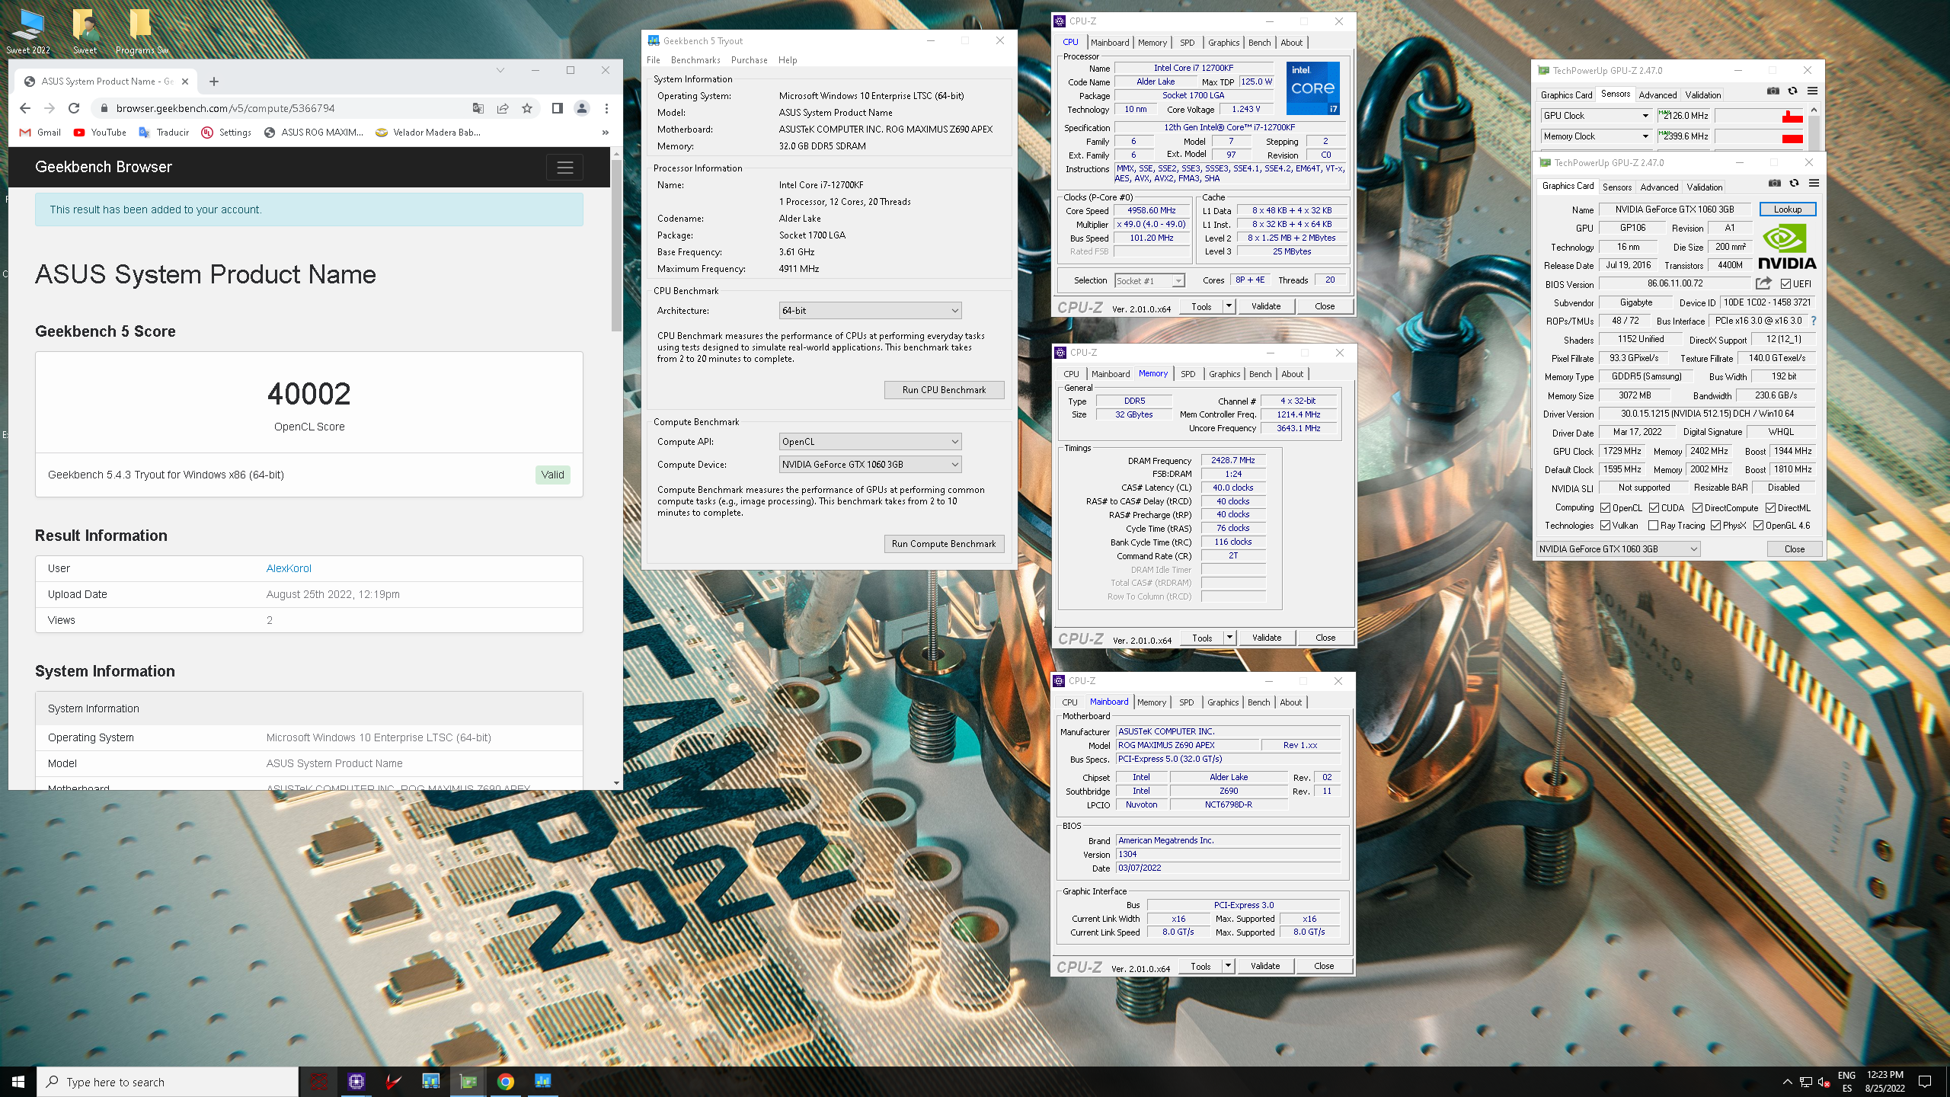The width and height of the screenshot is (1950, 1097).
Task: Open the Socket #1 selection dropdown in CPU-Z
Action: point(1150,281)
